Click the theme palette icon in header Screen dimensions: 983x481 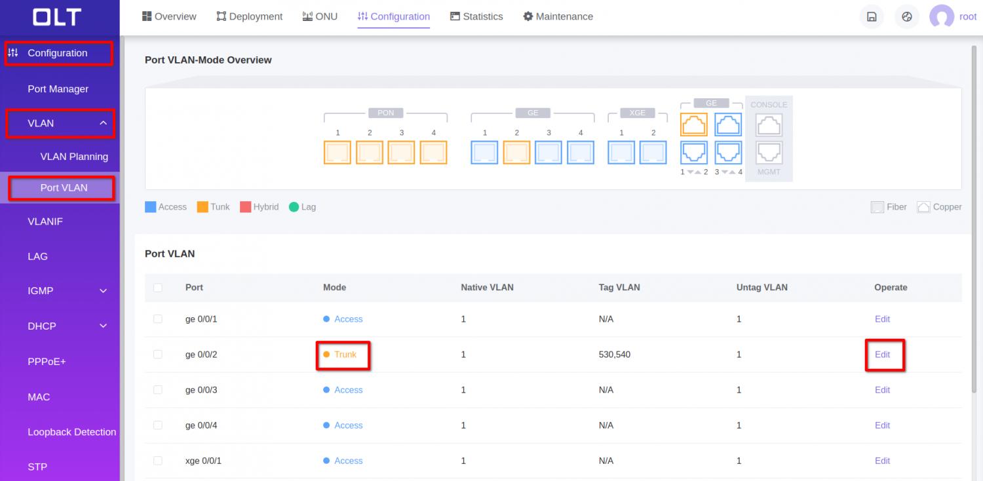pos(907,17)
